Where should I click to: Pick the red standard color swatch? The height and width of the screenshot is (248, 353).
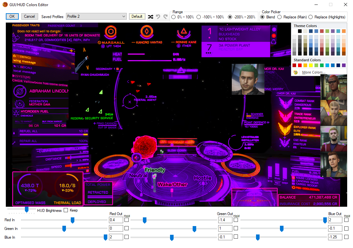pos(300,65)
